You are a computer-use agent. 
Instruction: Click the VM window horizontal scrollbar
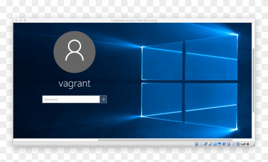coord(165,140)
